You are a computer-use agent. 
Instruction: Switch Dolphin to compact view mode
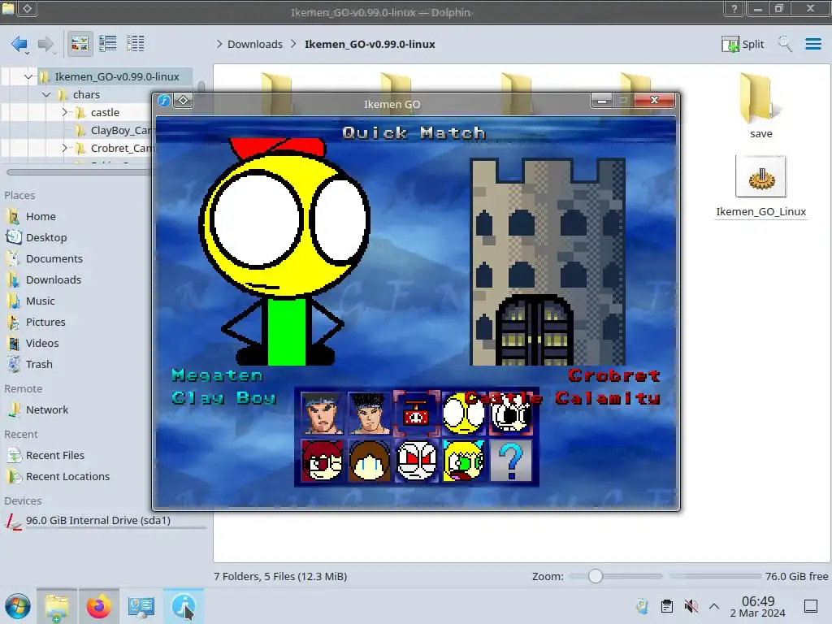[x=108, y=44]
